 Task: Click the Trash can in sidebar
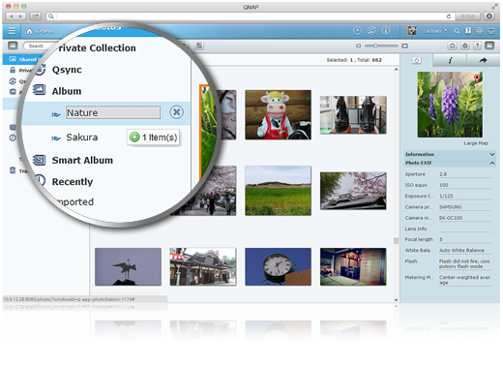(x=13, y=170)
